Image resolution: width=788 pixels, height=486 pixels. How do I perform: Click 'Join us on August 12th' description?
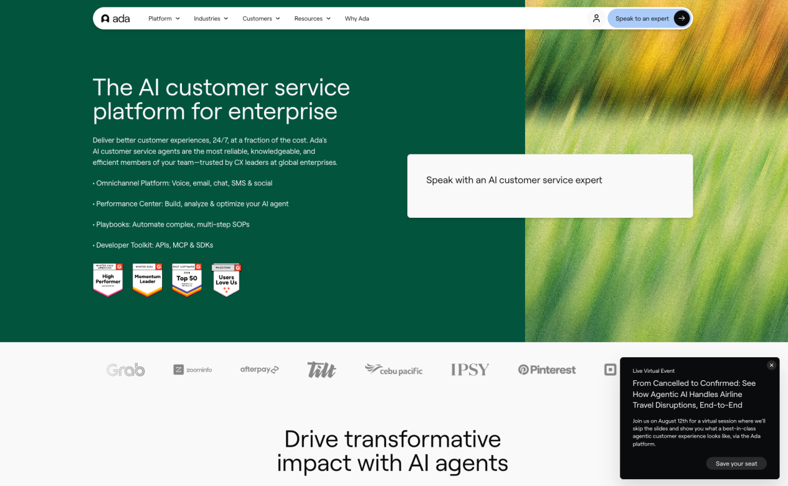[699, 432]
